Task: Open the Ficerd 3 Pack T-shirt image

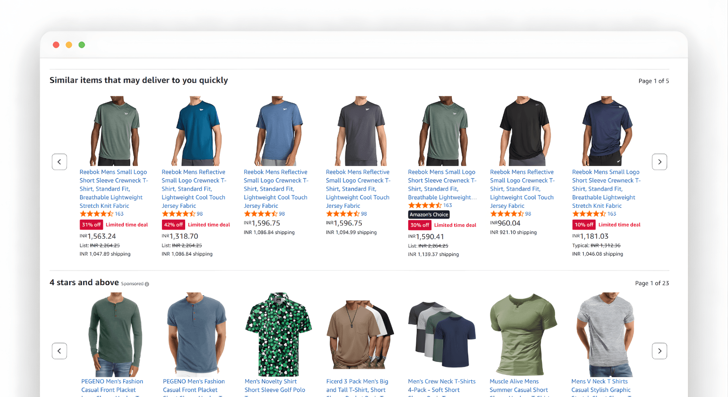Action: pyautogui.click(x=360, y=334)
